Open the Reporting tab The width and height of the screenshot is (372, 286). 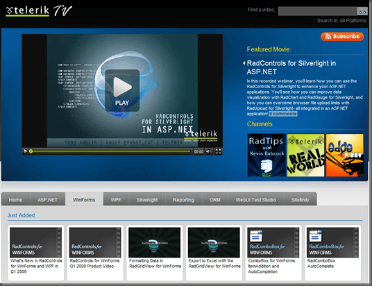[x=184, y=200]
